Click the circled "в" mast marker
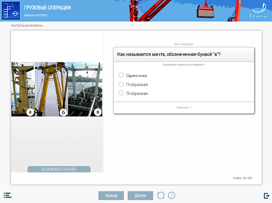The height and width of the screenshot is (203, 272). (x=98, y=112)
